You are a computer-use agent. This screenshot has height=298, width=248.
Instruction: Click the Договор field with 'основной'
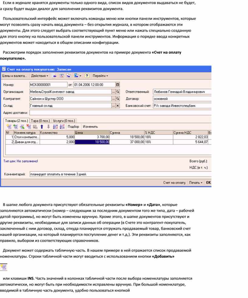pos(182,99)
